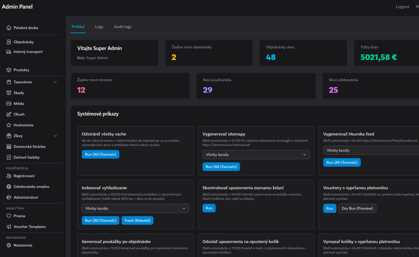Click the Prianía heart icon
The height and width of the screenshot is (257, 419).
pos(9,216)
